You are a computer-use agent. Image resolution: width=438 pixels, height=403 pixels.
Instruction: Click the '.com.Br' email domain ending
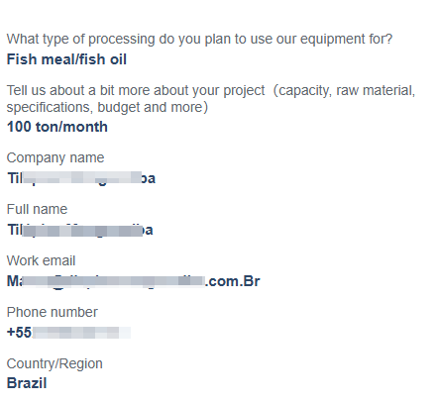tap(233, 281)
